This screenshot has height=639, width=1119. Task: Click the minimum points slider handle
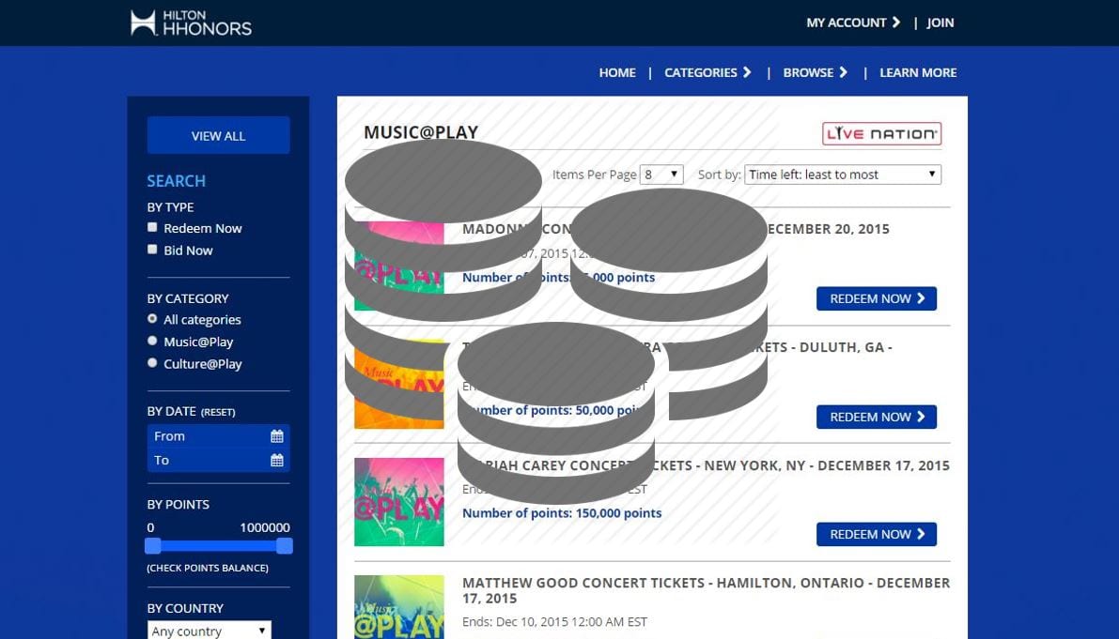coord(153,546)
